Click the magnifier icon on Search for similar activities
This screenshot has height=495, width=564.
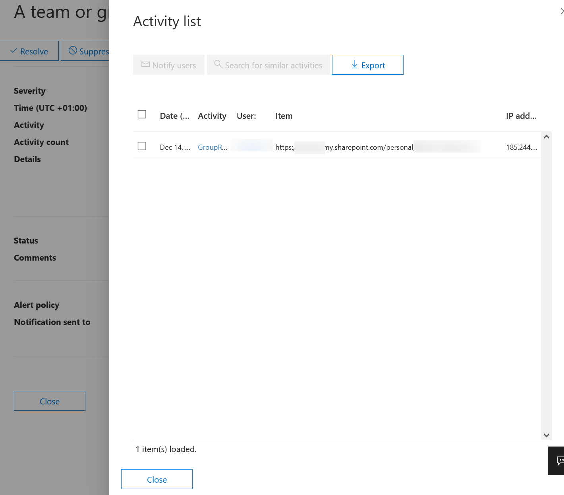[218, 64]
